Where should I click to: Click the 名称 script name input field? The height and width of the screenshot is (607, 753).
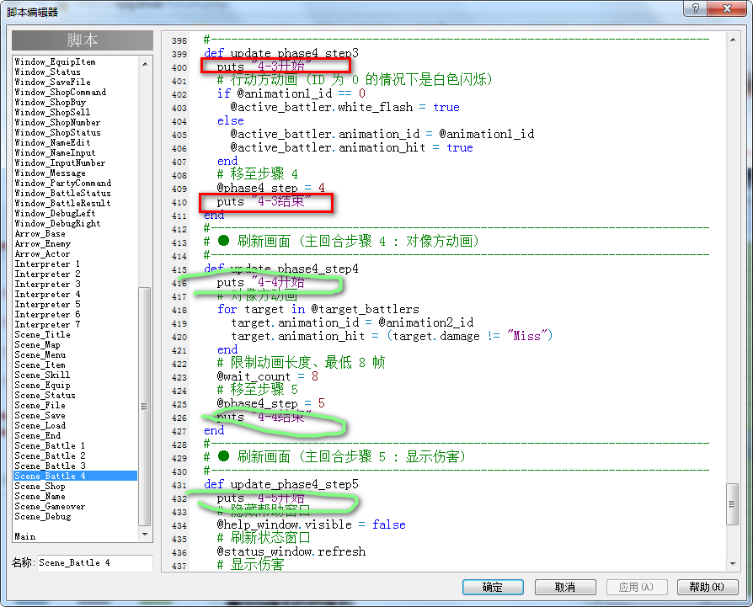[x=94, y=563]
